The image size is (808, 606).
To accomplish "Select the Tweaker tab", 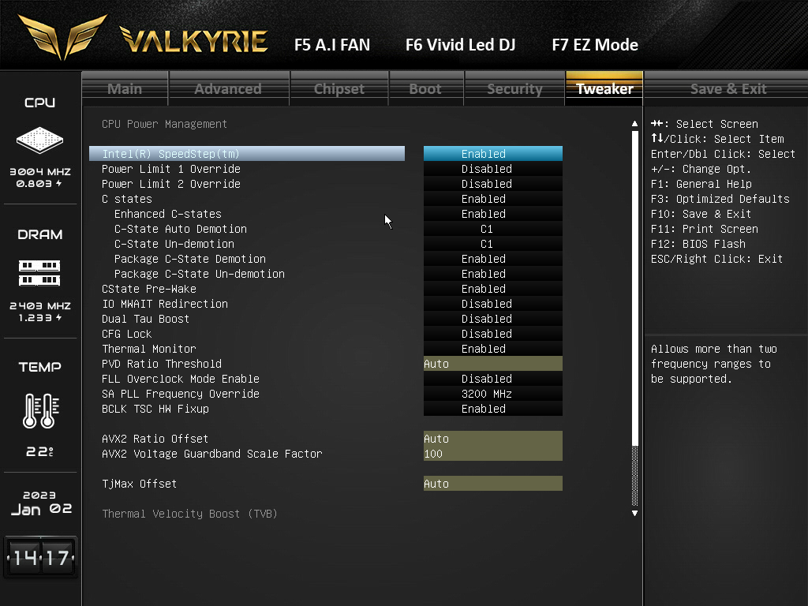I will click(604, 88).
